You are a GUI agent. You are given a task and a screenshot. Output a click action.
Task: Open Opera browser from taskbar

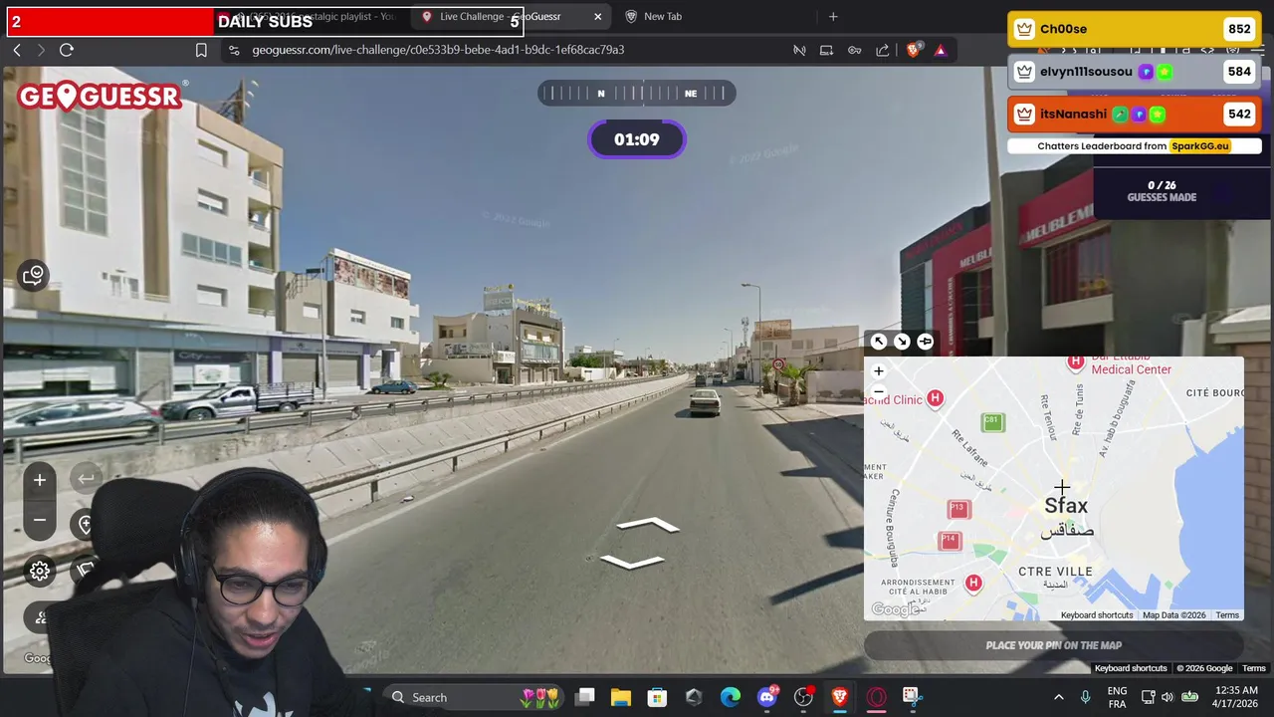[x=877, y=697]
